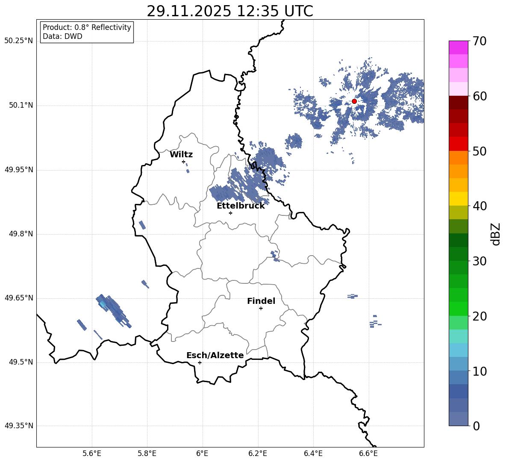Click the 50.25°N latitude label
506x462 pixels.
click(x=19, y=41)
